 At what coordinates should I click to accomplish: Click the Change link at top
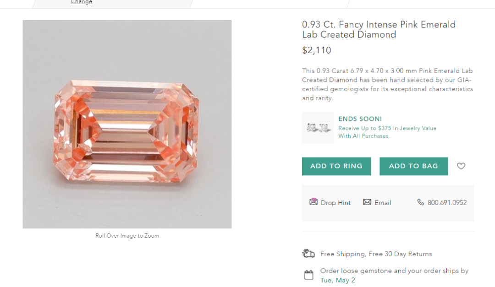point(82,2)
